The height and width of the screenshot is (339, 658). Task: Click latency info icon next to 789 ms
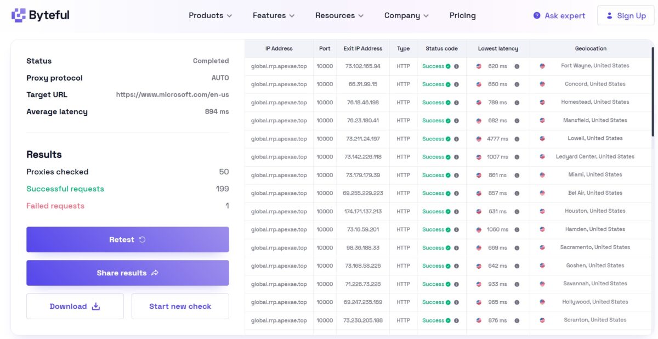[517, 103]
